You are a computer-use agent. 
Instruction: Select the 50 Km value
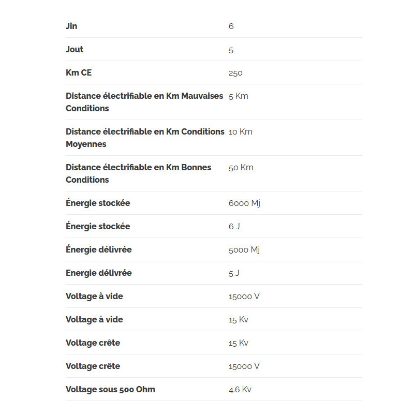pyautogui.click(x=241, y=167)
